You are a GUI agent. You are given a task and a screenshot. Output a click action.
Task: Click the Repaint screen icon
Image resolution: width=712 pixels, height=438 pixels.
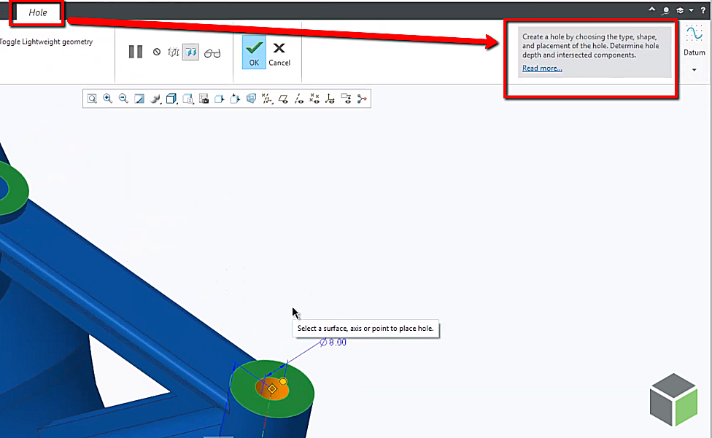coord(139,99)
